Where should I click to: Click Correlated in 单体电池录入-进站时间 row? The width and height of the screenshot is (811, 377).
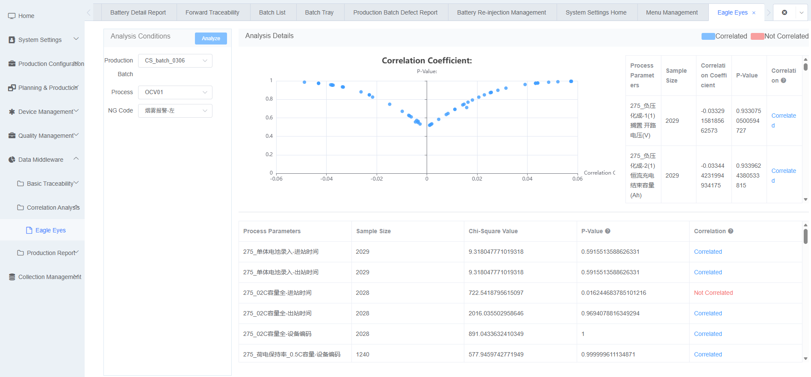708,252
